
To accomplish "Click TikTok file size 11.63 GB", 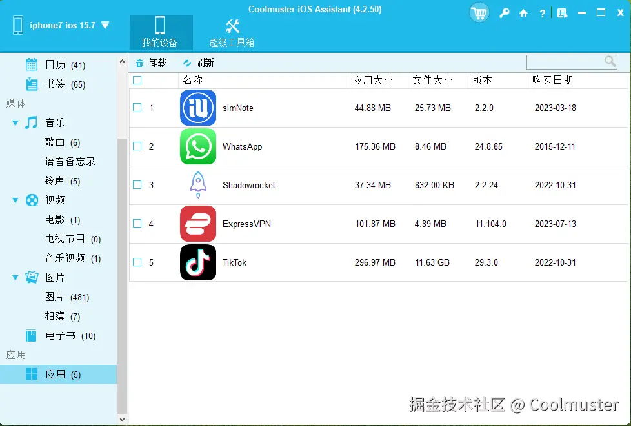I will (432, 262).
